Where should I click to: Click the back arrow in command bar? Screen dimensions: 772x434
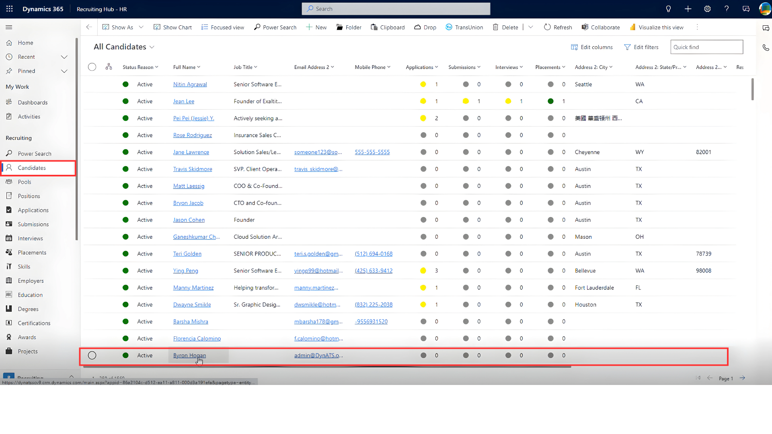(89, 27)
